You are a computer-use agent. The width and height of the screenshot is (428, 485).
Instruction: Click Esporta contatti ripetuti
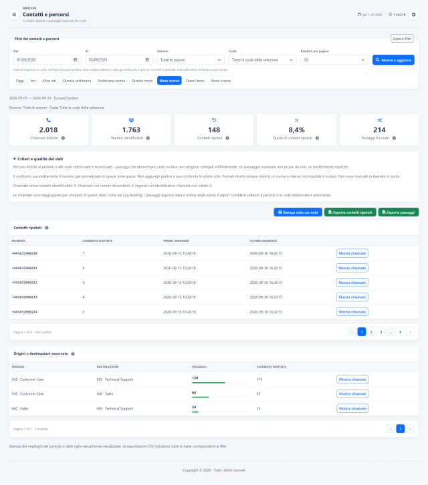(350, 212)
